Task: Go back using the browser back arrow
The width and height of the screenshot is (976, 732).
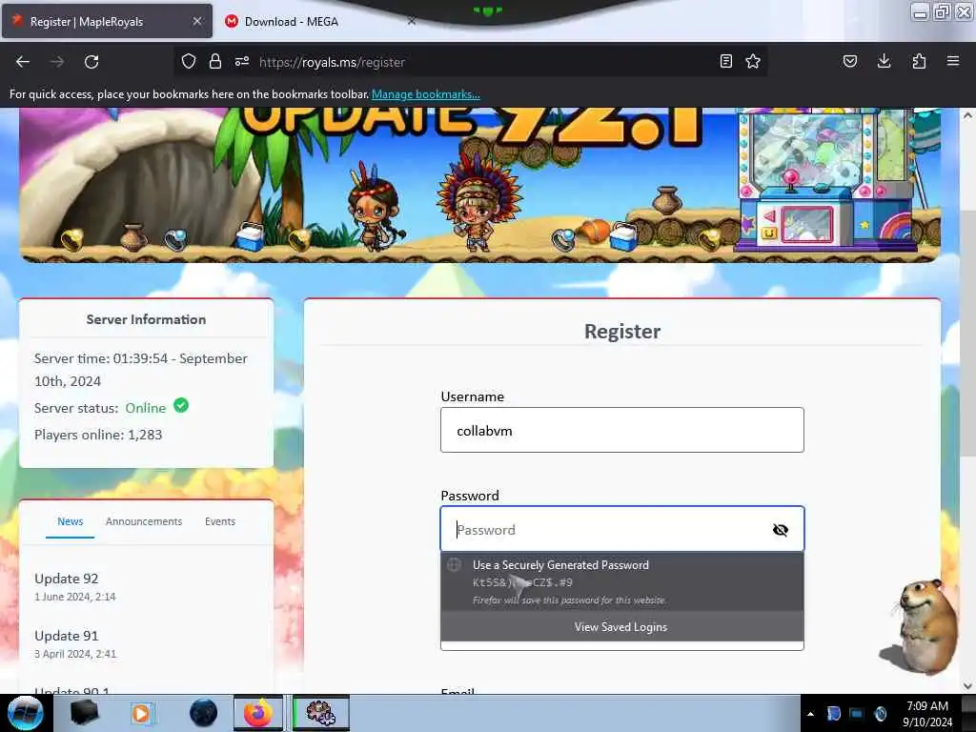Action: [x=23, y=62]
